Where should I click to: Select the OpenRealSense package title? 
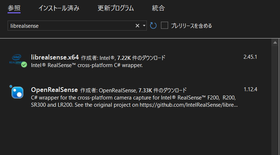(x=54, y=90)
